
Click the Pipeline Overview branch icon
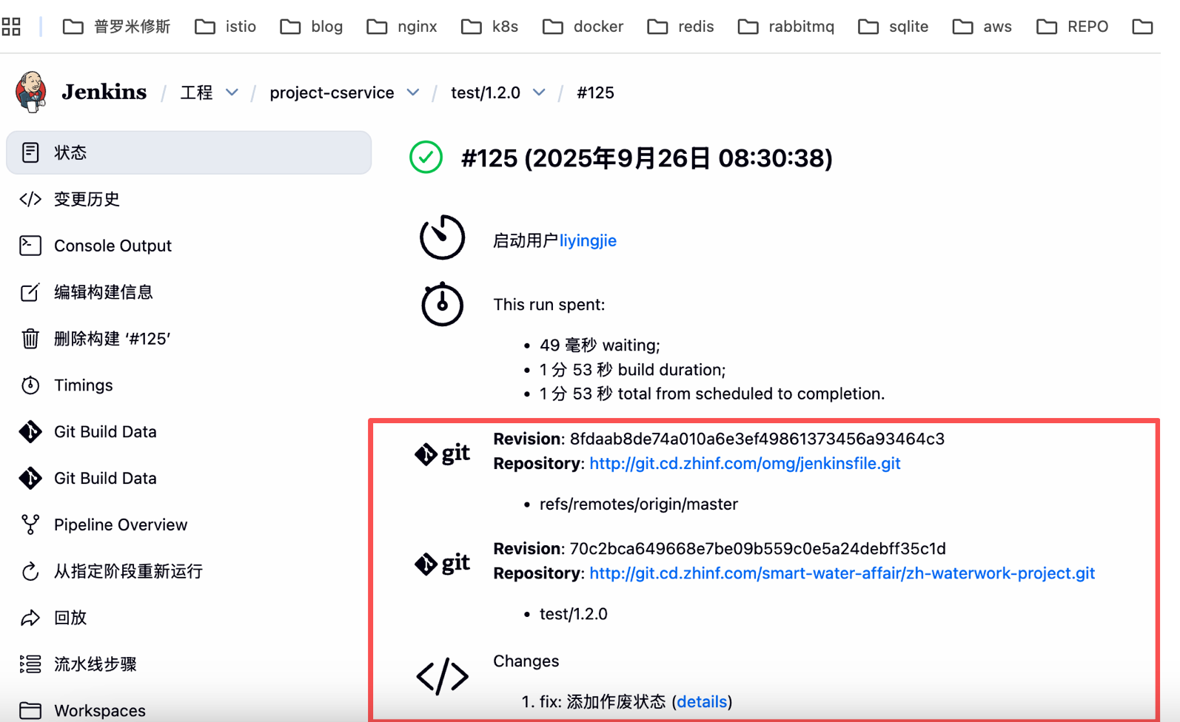tap(30, 524)
